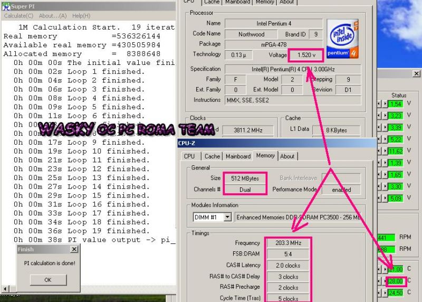Click the Cycle Time (Tras) value '5 clocks'
The width and height of the screenshot is (422, 302).
tap(288, 299)
